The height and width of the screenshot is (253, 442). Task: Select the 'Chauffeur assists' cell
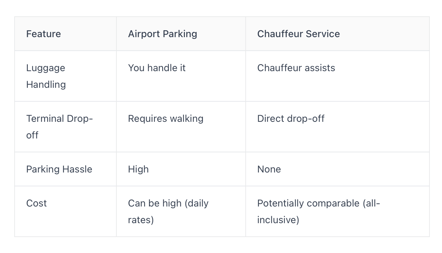pos(337,76)
